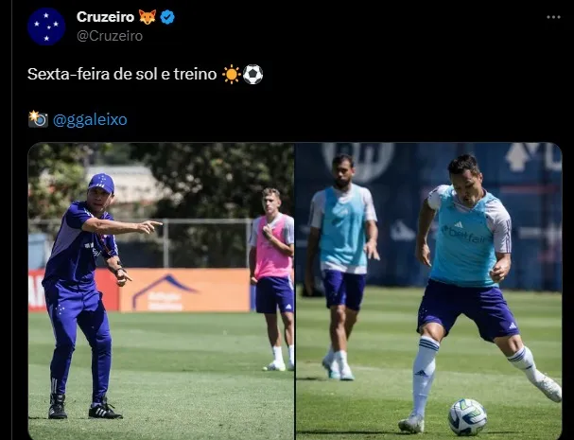Open the @ggaleixo mention link
The width and height of the screenshot is (574, 440).
coord(90,120)
